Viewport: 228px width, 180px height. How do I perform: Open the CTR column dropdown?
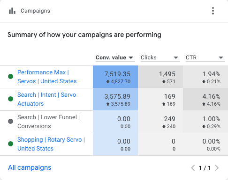(x=205, y=58)
